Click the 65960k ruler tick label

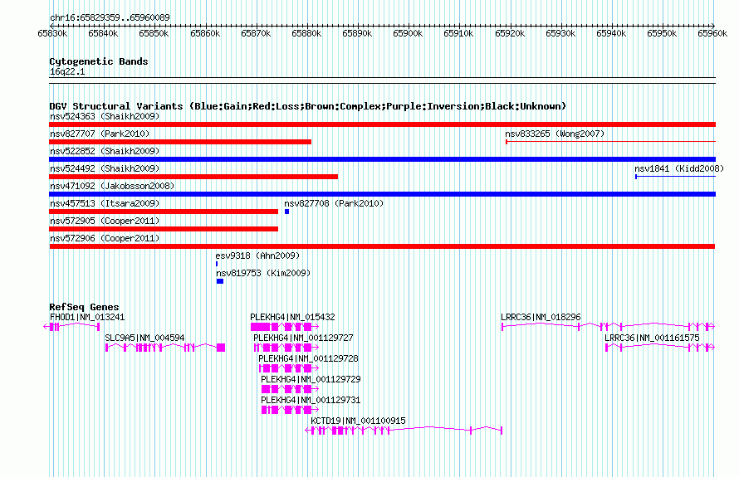712,33
